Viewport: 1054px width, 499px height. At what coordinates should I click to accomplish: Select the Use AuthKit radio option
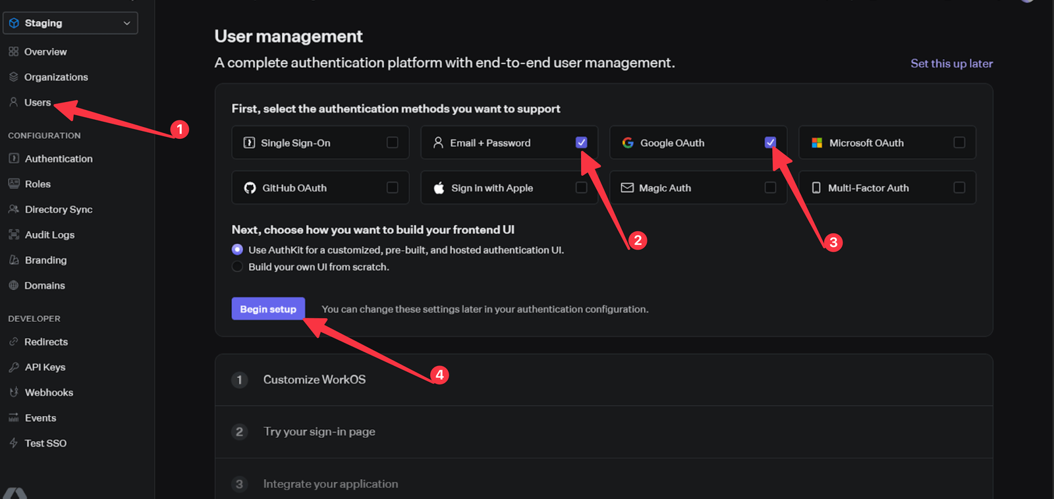click(237, 249)
